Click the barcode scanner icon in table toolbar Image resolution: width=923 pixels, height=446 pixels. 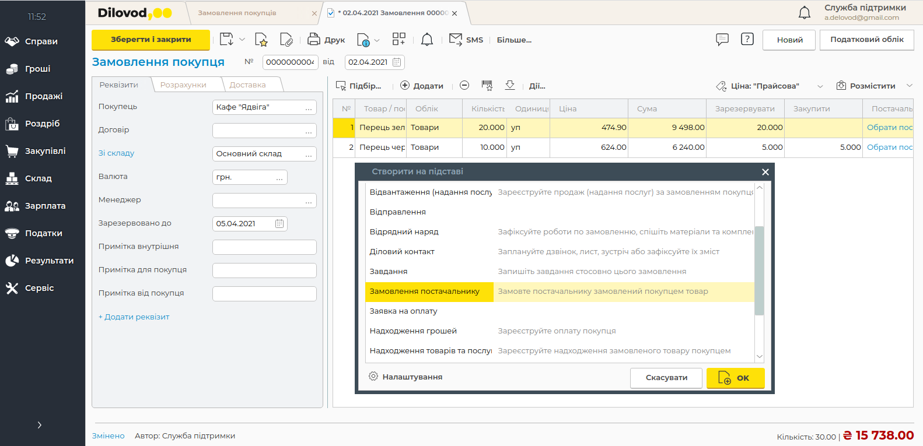click(x=487, y=86)
